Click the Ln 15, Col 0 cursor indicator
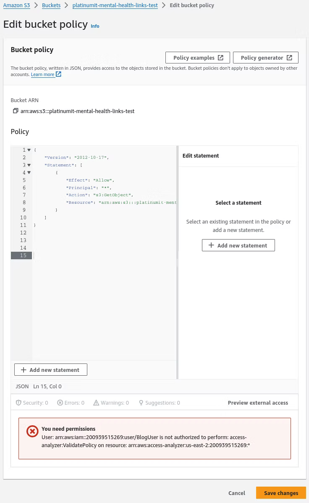The height and width of the screenshot is (503, 309). 47,387
